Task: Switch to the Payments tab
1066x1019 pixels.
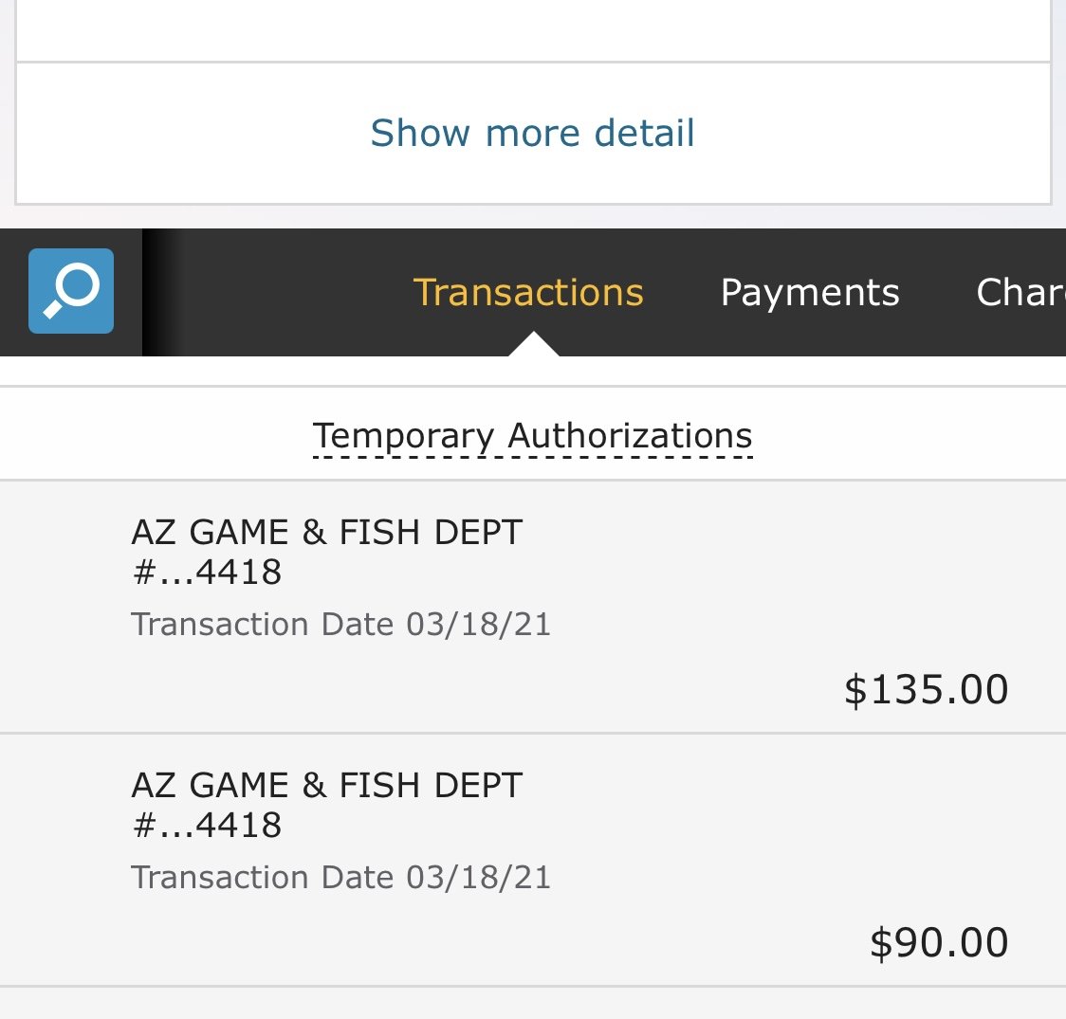Action: 810,292
